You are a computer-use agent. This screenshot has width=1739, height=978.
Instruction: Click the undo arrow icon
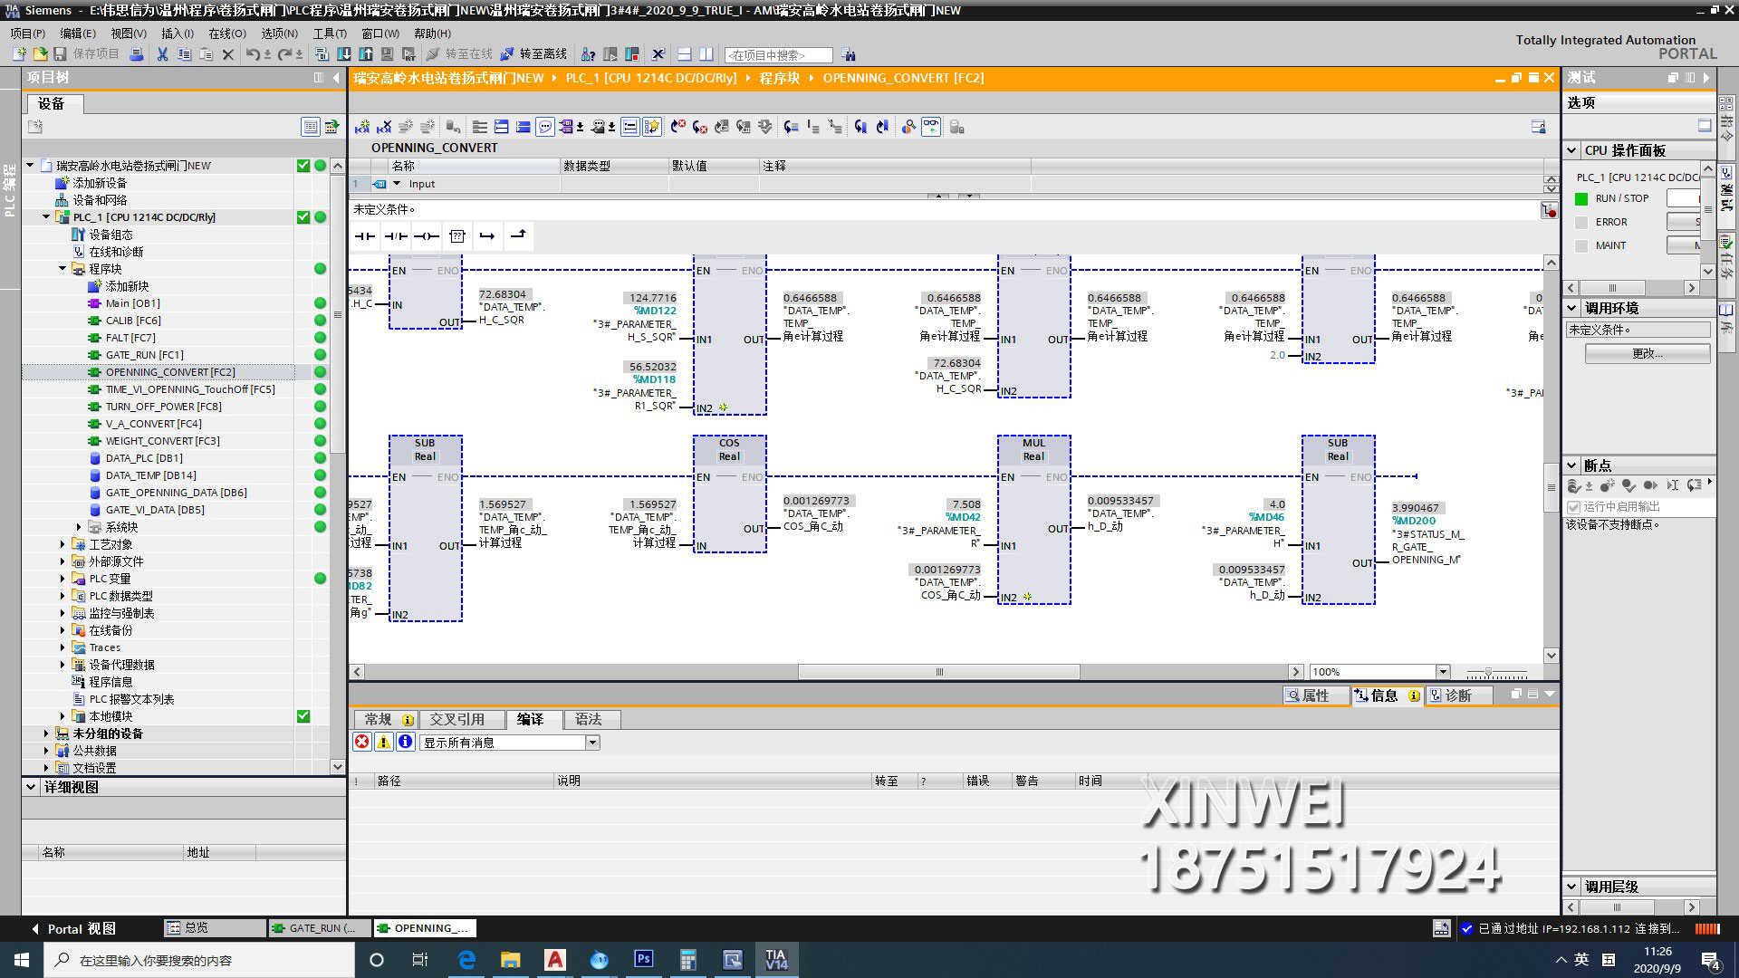coord(253,54)
